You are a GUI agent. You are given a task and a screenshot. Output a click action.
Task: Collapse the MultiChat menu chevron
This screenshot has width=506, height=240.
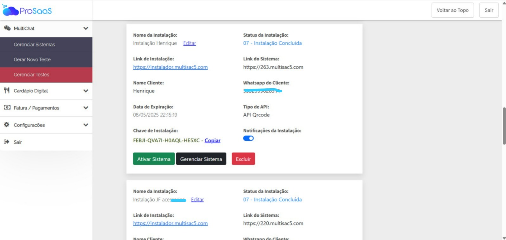(x=85, y=28)
